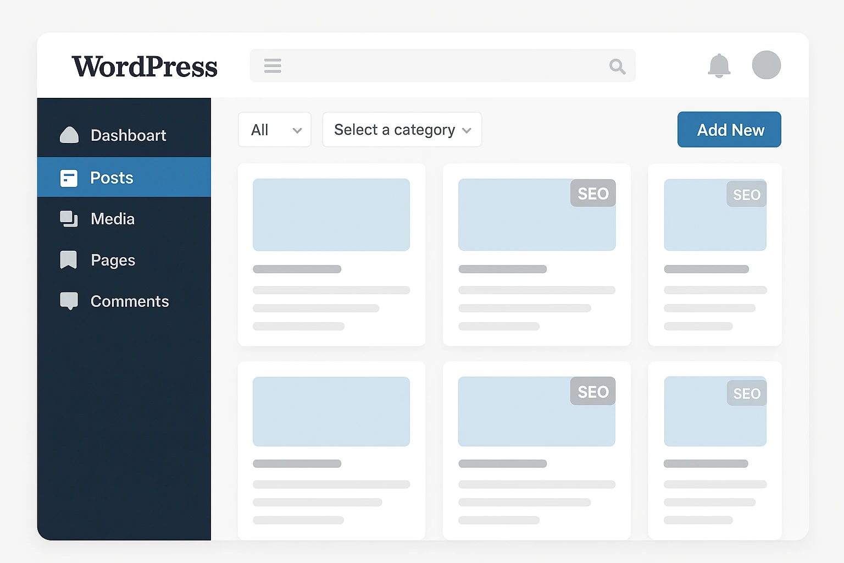
Task: Open notifications bell icon
Action: click(x=719, y=65)
